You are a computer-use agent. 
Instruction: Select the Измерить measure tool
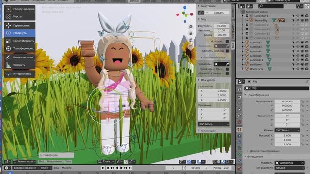pyautogui.click(x=20, y=65)
